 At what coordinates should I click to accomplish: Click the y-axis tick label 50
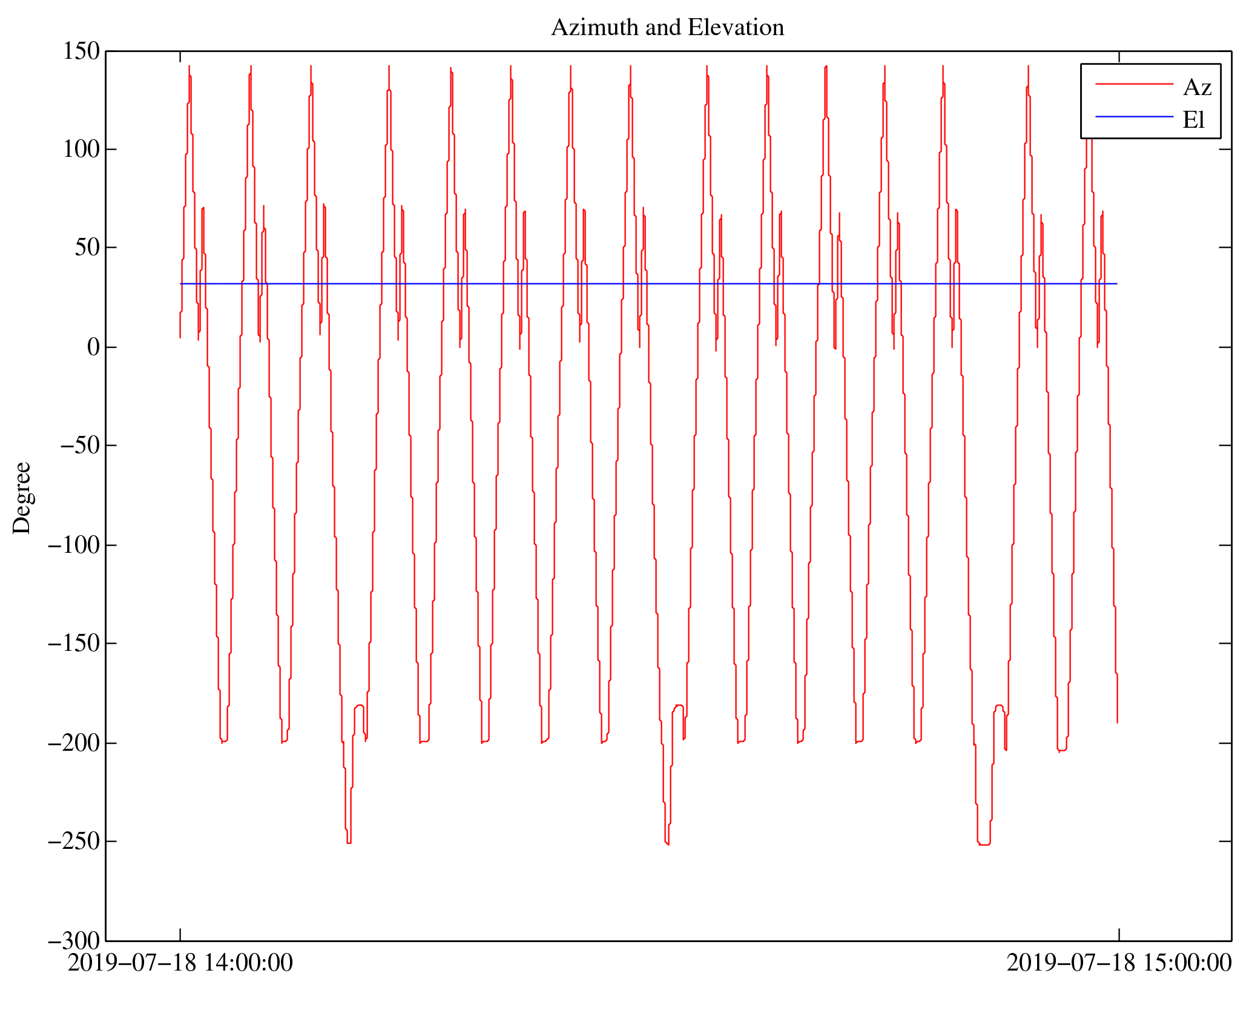coord(87,248)
